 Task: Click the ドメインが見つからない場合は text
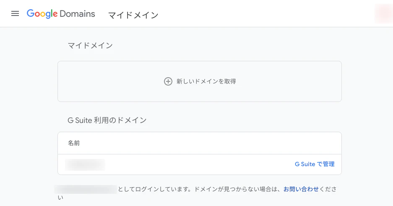(238, 189)
